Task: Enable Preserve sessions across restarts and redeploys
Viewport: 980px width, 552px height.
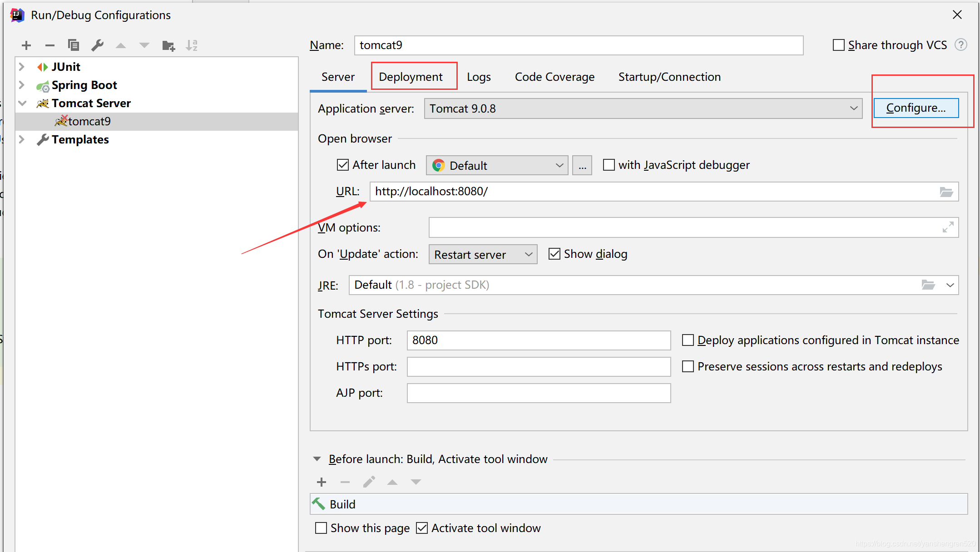Action: click(688, 366)
